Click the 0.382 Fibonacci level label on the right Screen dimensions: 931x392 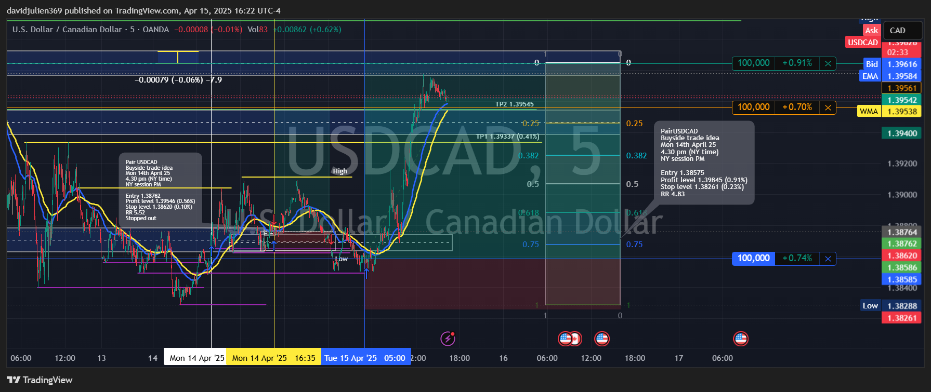tap(636, 156)
